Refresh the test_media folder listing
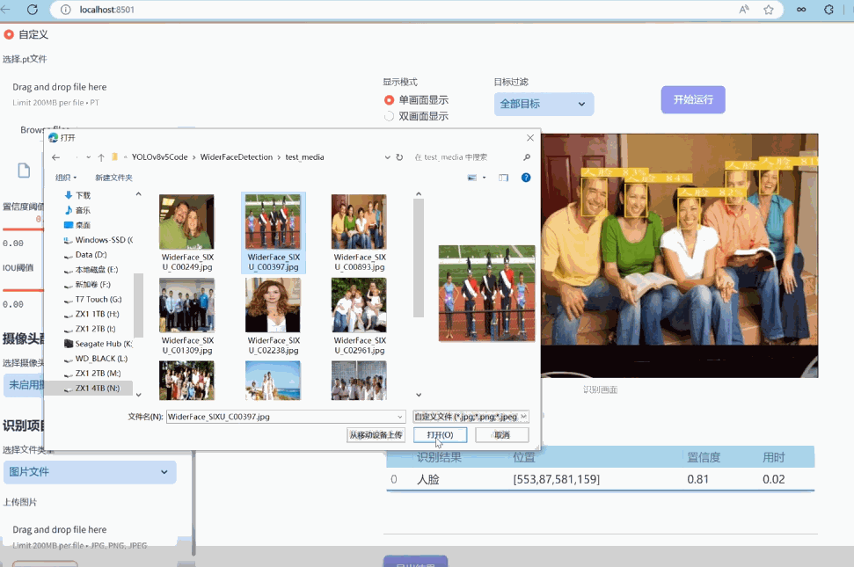 click(x=399, y=157)
